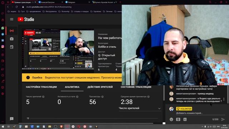The height and width of the screenshot is (129, 229).
Task: Reload the page with browser refresh button
Action: (x=17, y=7)
